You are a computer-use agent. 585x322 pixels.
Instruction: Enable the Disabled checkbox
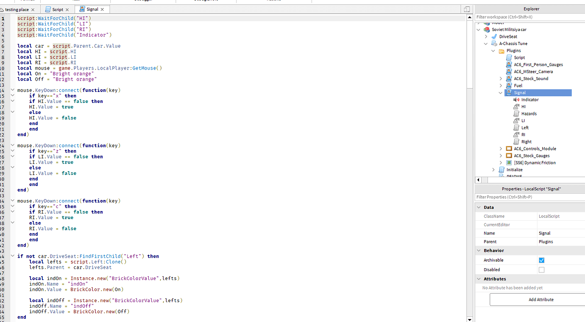541,269
